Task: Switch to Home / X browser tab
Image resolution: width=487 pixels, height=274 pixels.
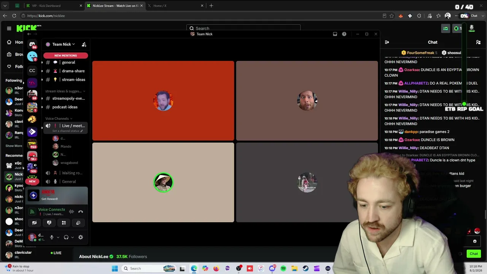Action: (175, 6)
